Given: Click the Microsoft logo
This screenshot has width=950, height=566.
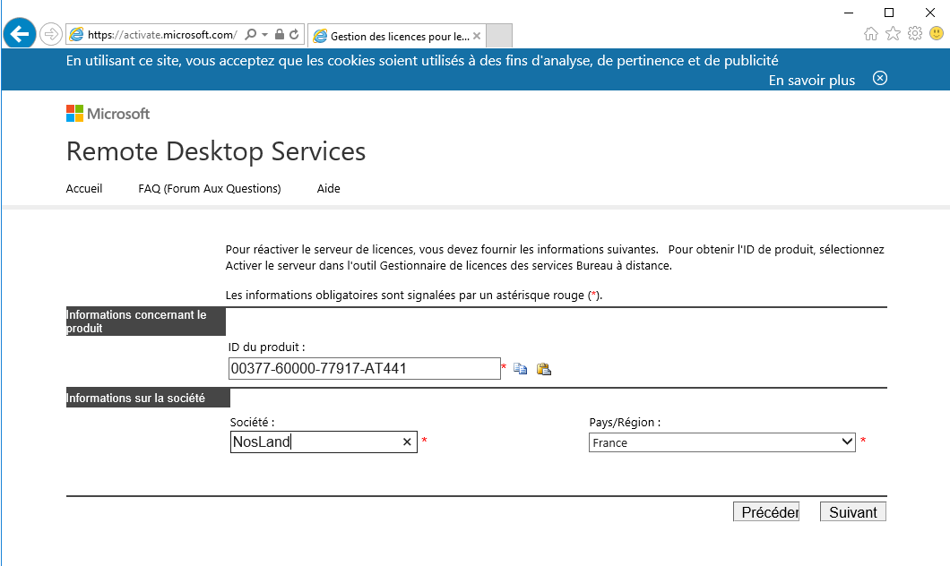Looking at the screenshot, I should click(108, 113).
